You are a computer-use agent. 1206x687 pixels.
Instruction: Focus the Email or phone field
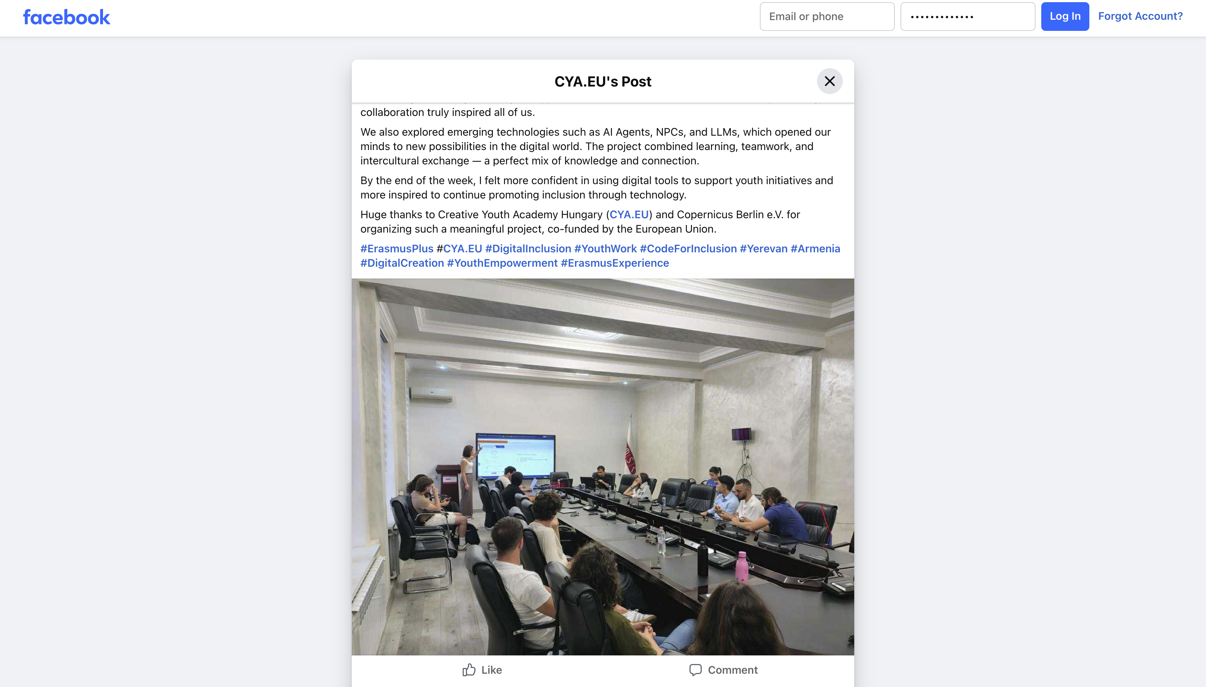click(827, 17)
